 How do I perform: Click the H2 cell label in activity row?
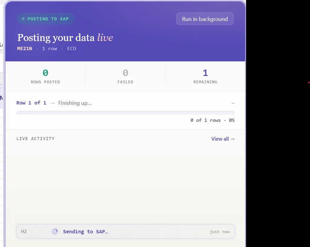coord(24,231)
